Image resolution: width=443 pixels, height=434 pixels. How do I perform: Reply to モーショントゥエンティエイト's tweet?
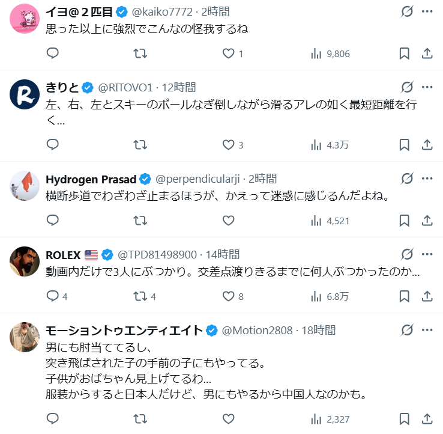(x=53, y=419)
